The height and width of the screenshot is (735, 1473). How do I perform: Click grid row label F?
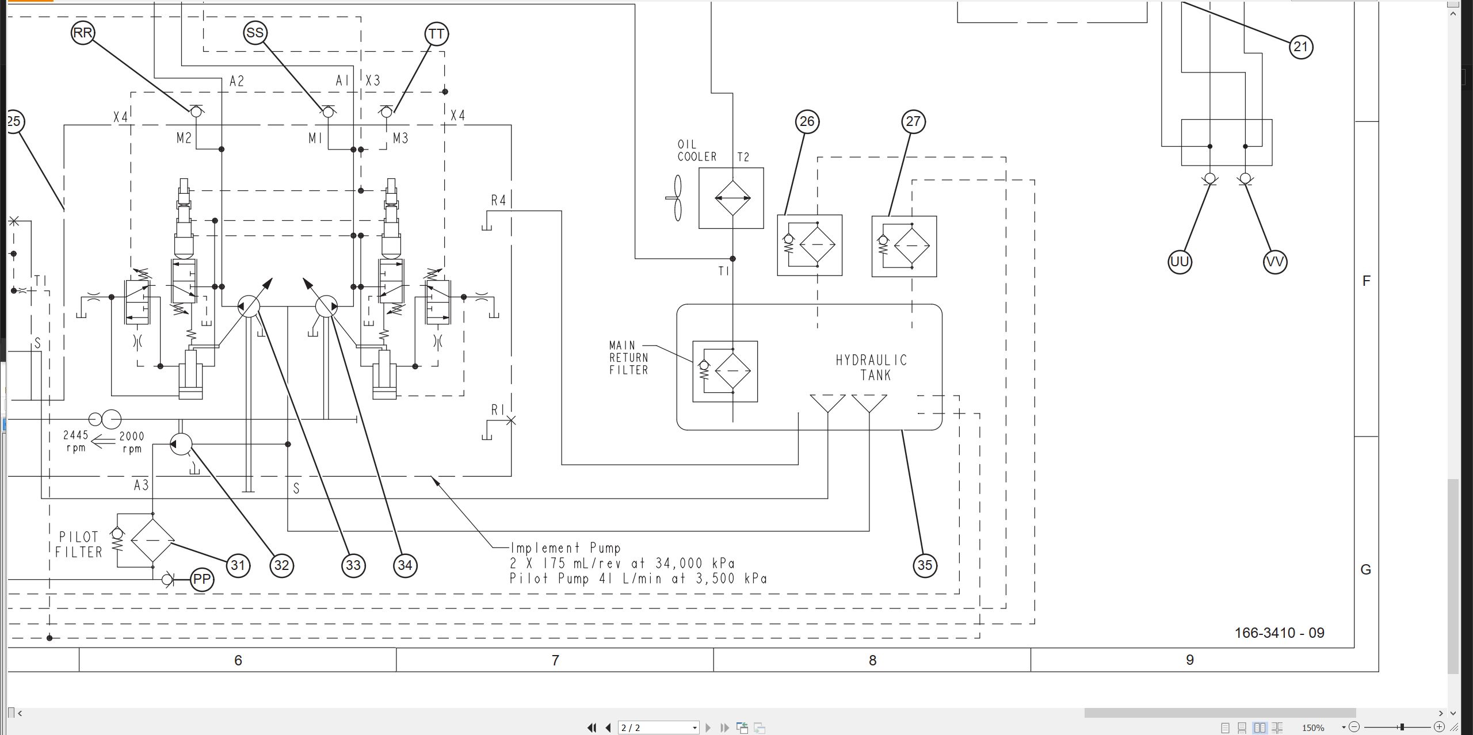click(1367, 281)
